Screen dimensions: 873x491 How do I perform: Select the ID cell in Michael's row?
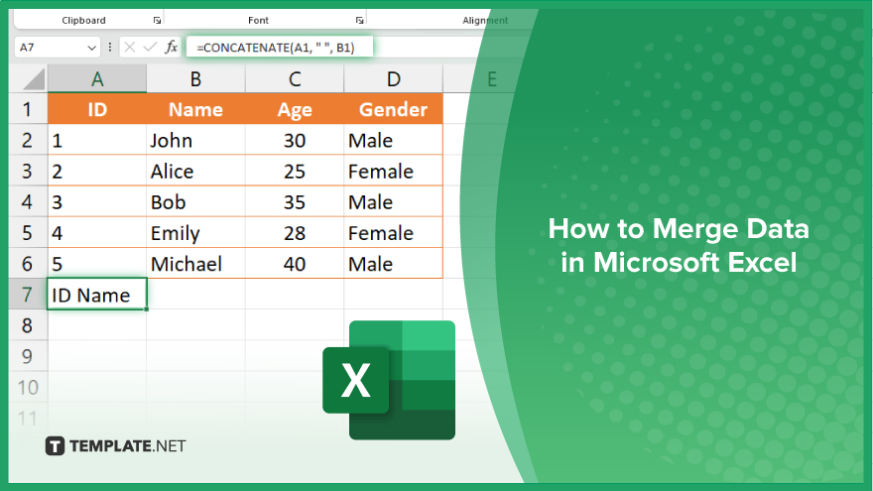click(x=97, y=263)
